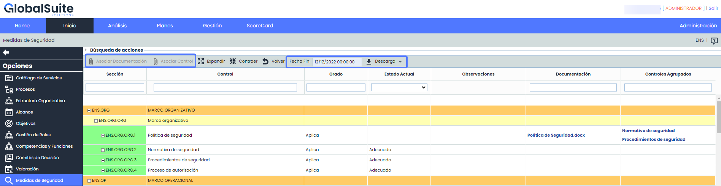Viewport: 721px width, 186px height.
Task: Click the Salir link
Action: coord(713,8)
